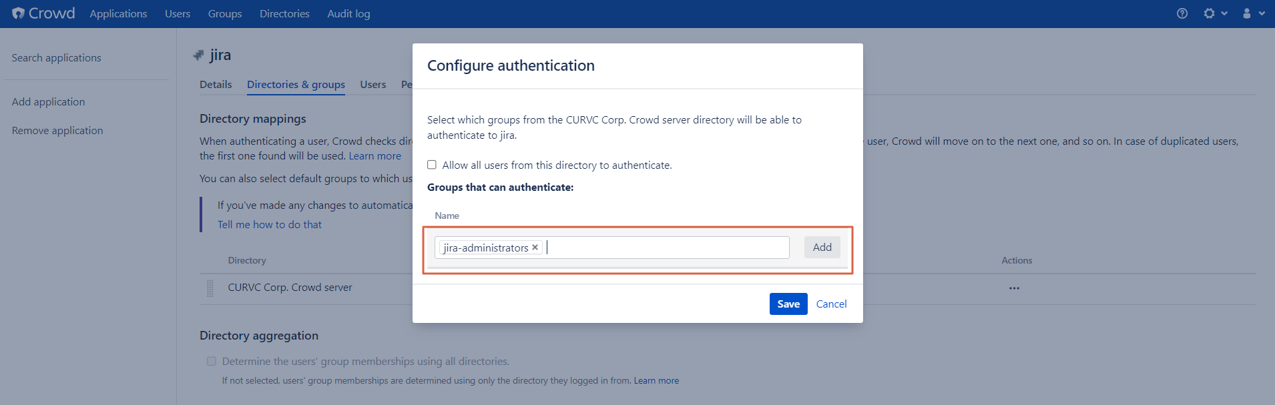Screen dimensions: 1275x405
Task: Open the settings gear menu
Action: [1215, 13]
